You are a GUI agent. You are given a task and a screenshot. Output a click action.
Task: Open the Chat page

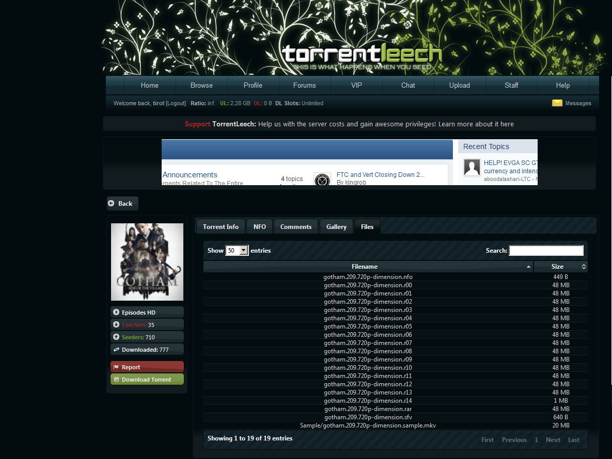(x=408, y=85)
